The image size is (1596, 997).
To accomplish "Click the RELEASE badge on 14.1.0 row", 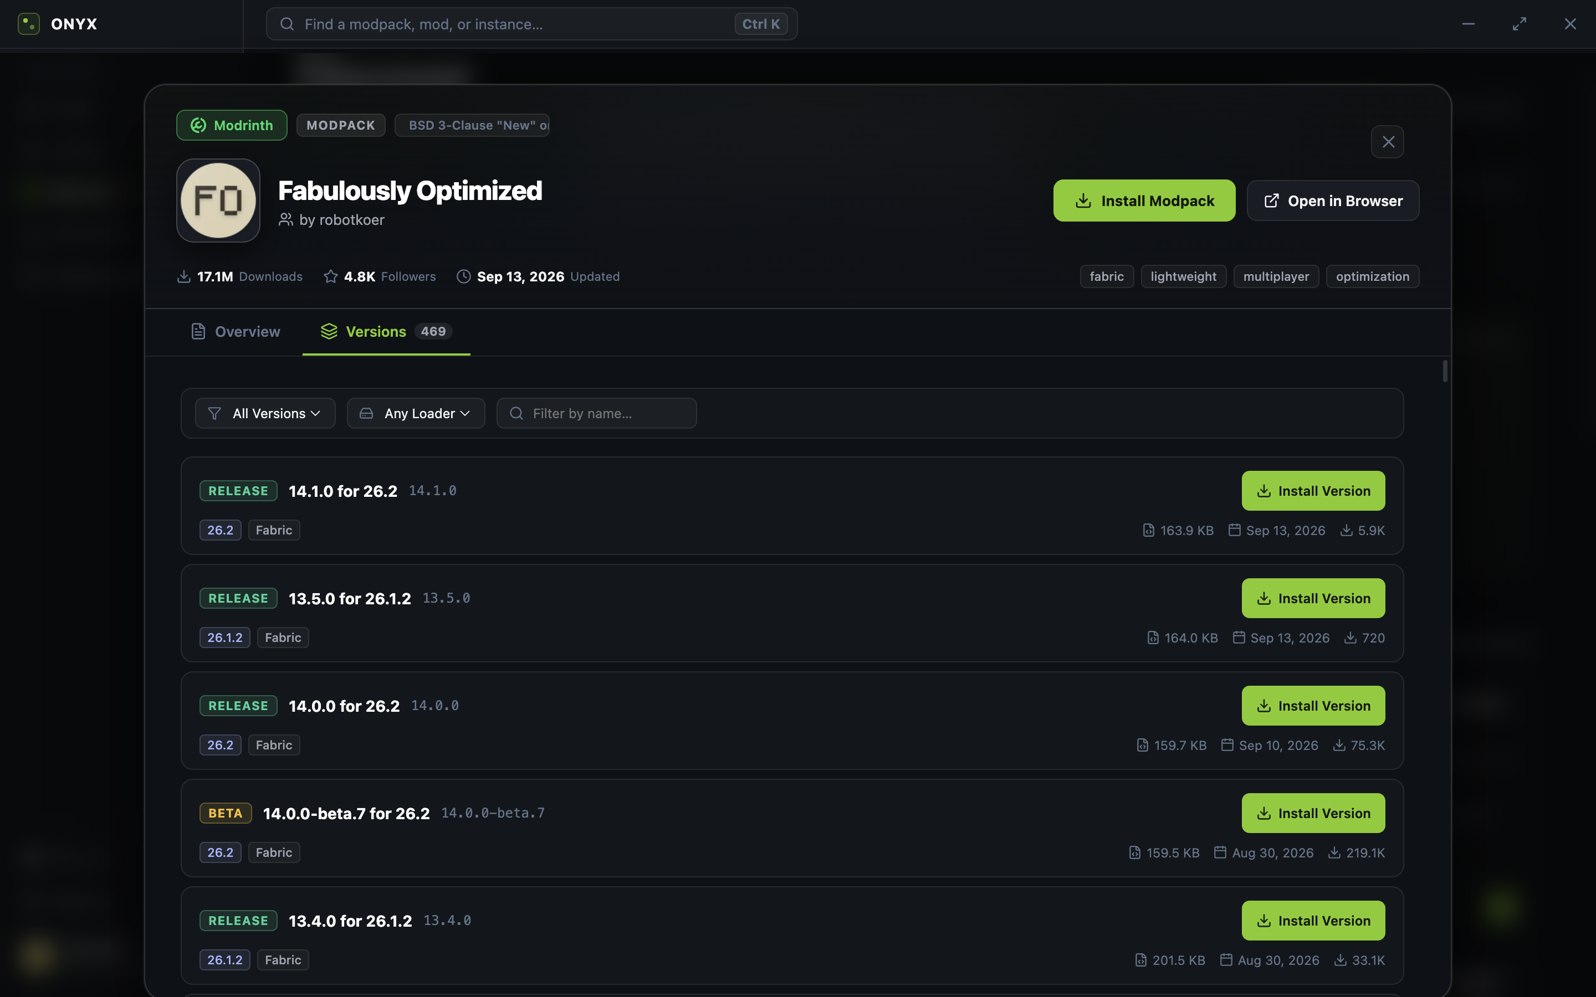I will click(x=238, y=491).
